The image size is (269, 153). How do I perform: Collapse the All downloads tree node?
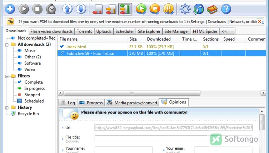click(7, 45)
